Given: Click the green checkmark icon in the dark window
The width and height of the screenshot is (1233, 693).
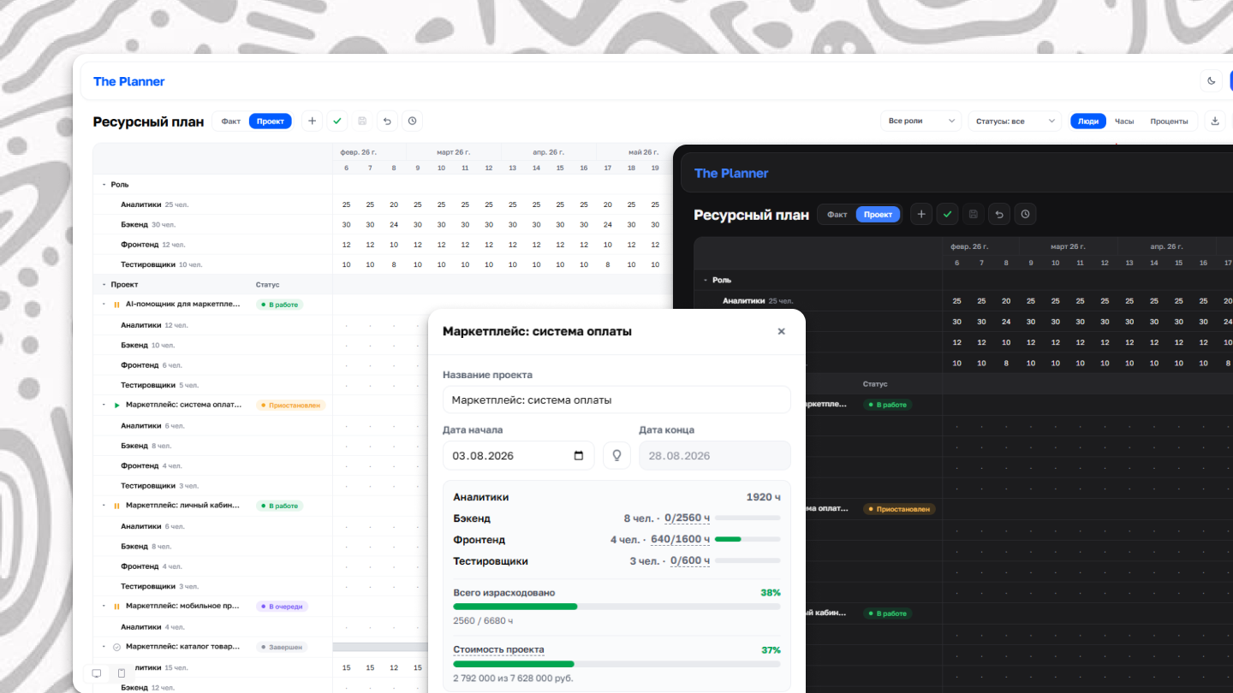Looking at the screenshot, I should point(947,215).
